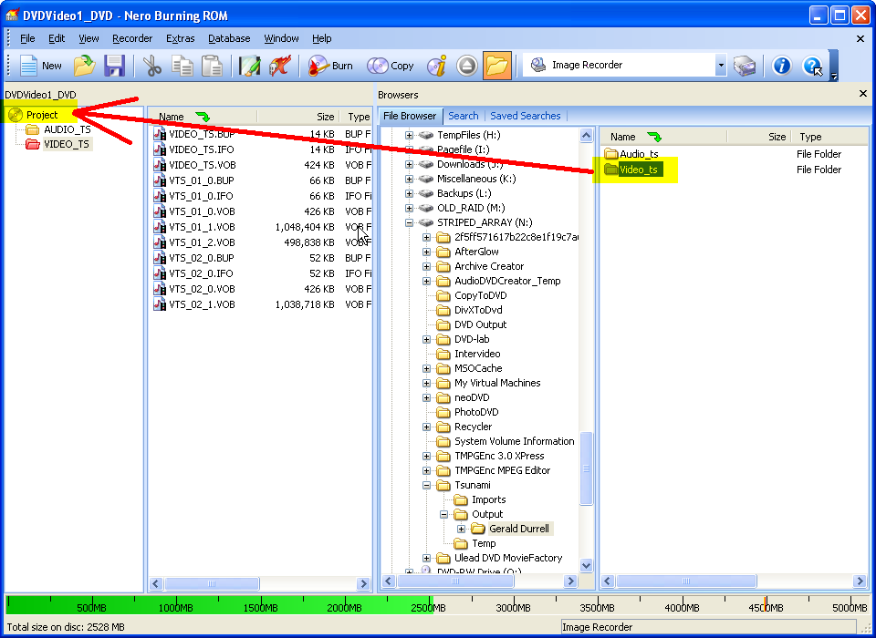Save the compilation with floppy disk icon

[114, 66]
